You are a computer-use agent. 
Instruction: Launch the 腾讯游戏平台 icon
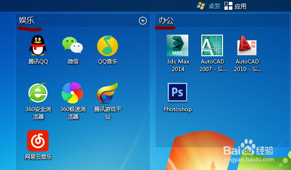[x=107, y=93]
